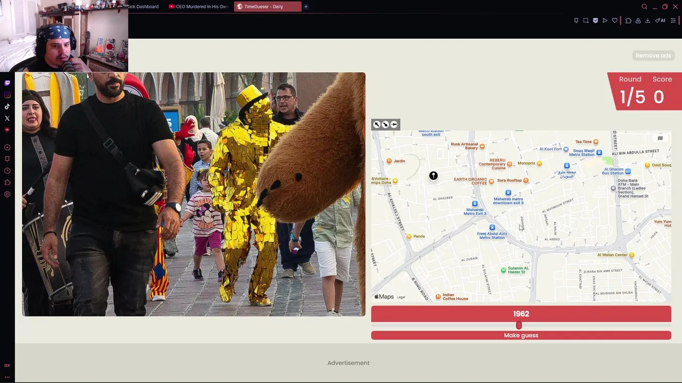Click the pin icon in the address bar
682x383 pixels.
[576, 21]
